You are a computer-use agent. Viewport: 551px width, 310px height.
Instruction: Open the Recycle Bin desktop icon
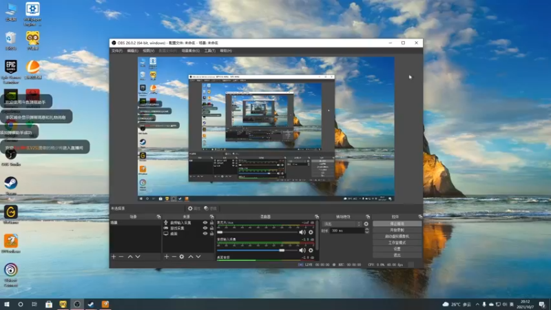click(11, 41)
